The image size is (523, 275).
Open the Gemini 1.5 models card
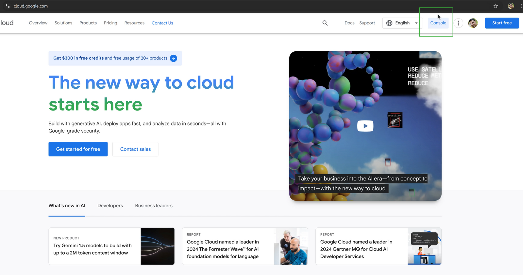pos(111,246)
